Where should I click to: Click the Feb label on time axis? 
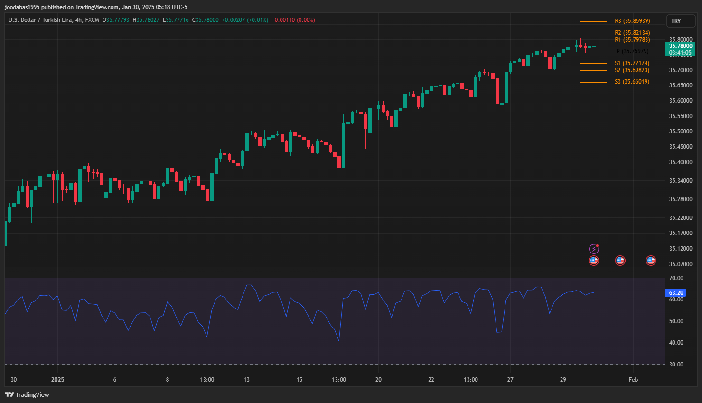(633, 380)
